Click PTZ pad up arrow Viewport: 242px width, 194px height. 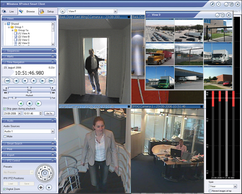coord(45,167)
